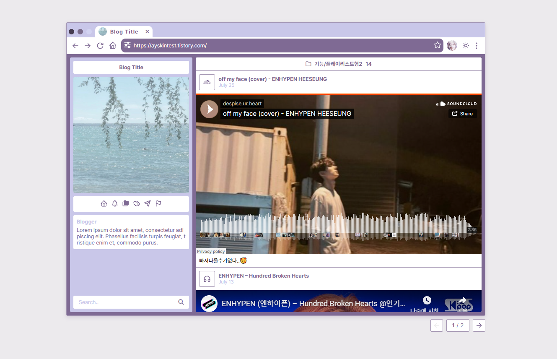Click the headphones icon next to Hundred Broken Hearts

(207, 279)
